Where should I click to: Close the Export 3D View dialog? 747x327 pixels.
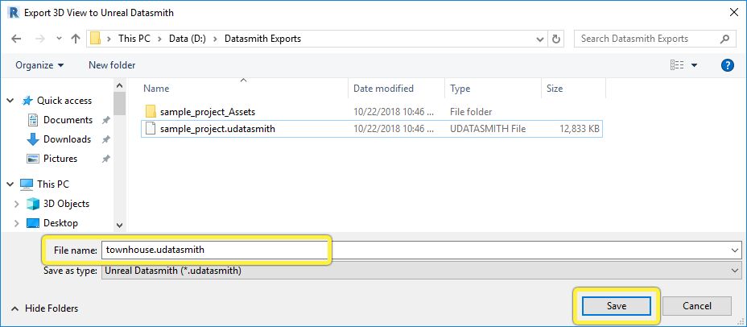[x=734, y=13]
